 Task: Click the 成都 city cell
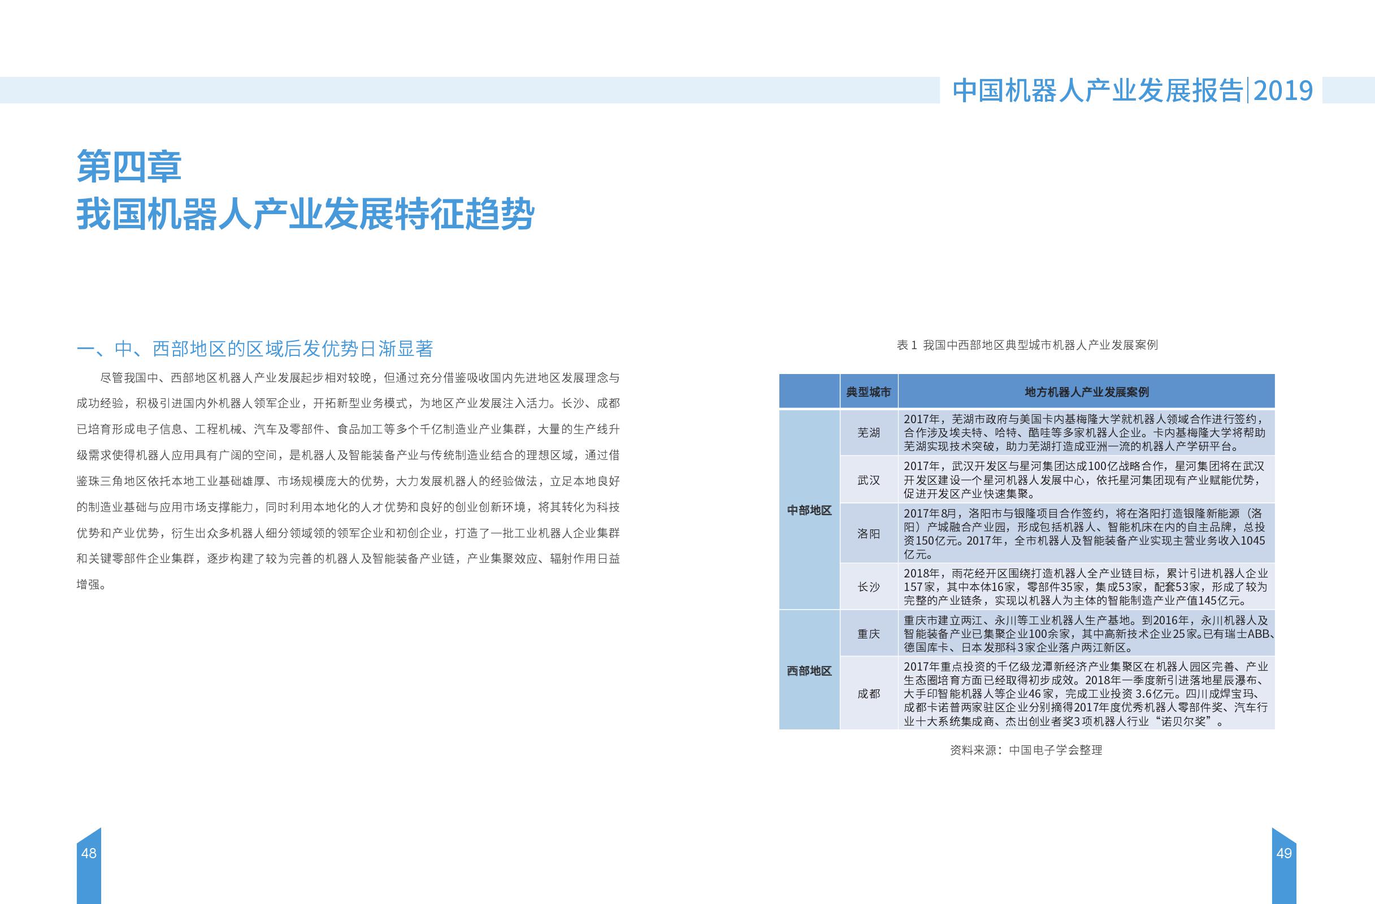coord(868,694)
